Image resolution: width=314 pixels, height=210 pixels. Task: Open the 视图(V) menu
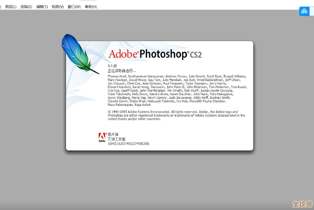coord(57,6)
